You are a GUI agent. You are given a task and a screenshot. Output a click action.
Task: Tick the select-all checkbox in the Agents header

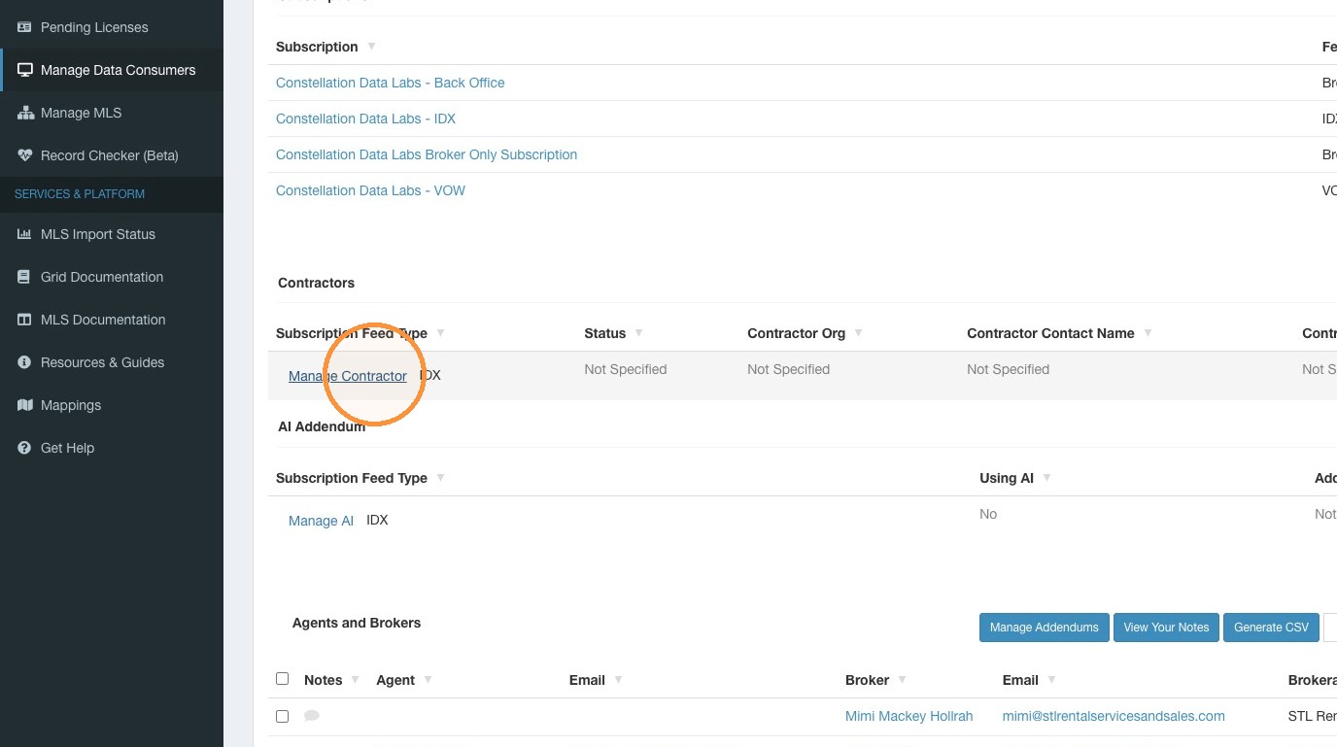tap(283, 679)
